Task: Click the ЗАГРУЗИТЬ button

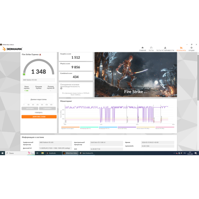Action: coord(30,108)
